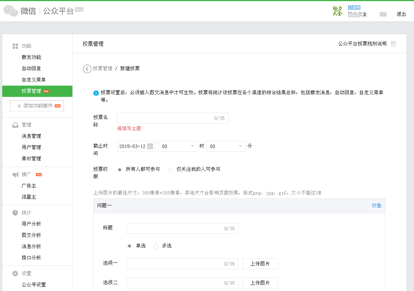
Task: Click the WeChat logo icon in header
Action: point(11,11)
